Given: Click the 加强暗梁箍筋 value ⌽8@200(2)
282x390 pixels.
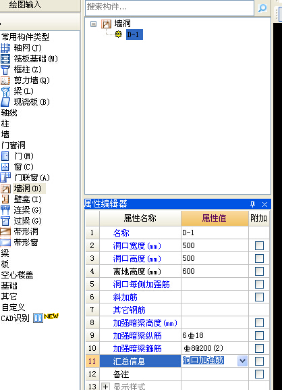Looking at the screenshot, I should [215, 348].
